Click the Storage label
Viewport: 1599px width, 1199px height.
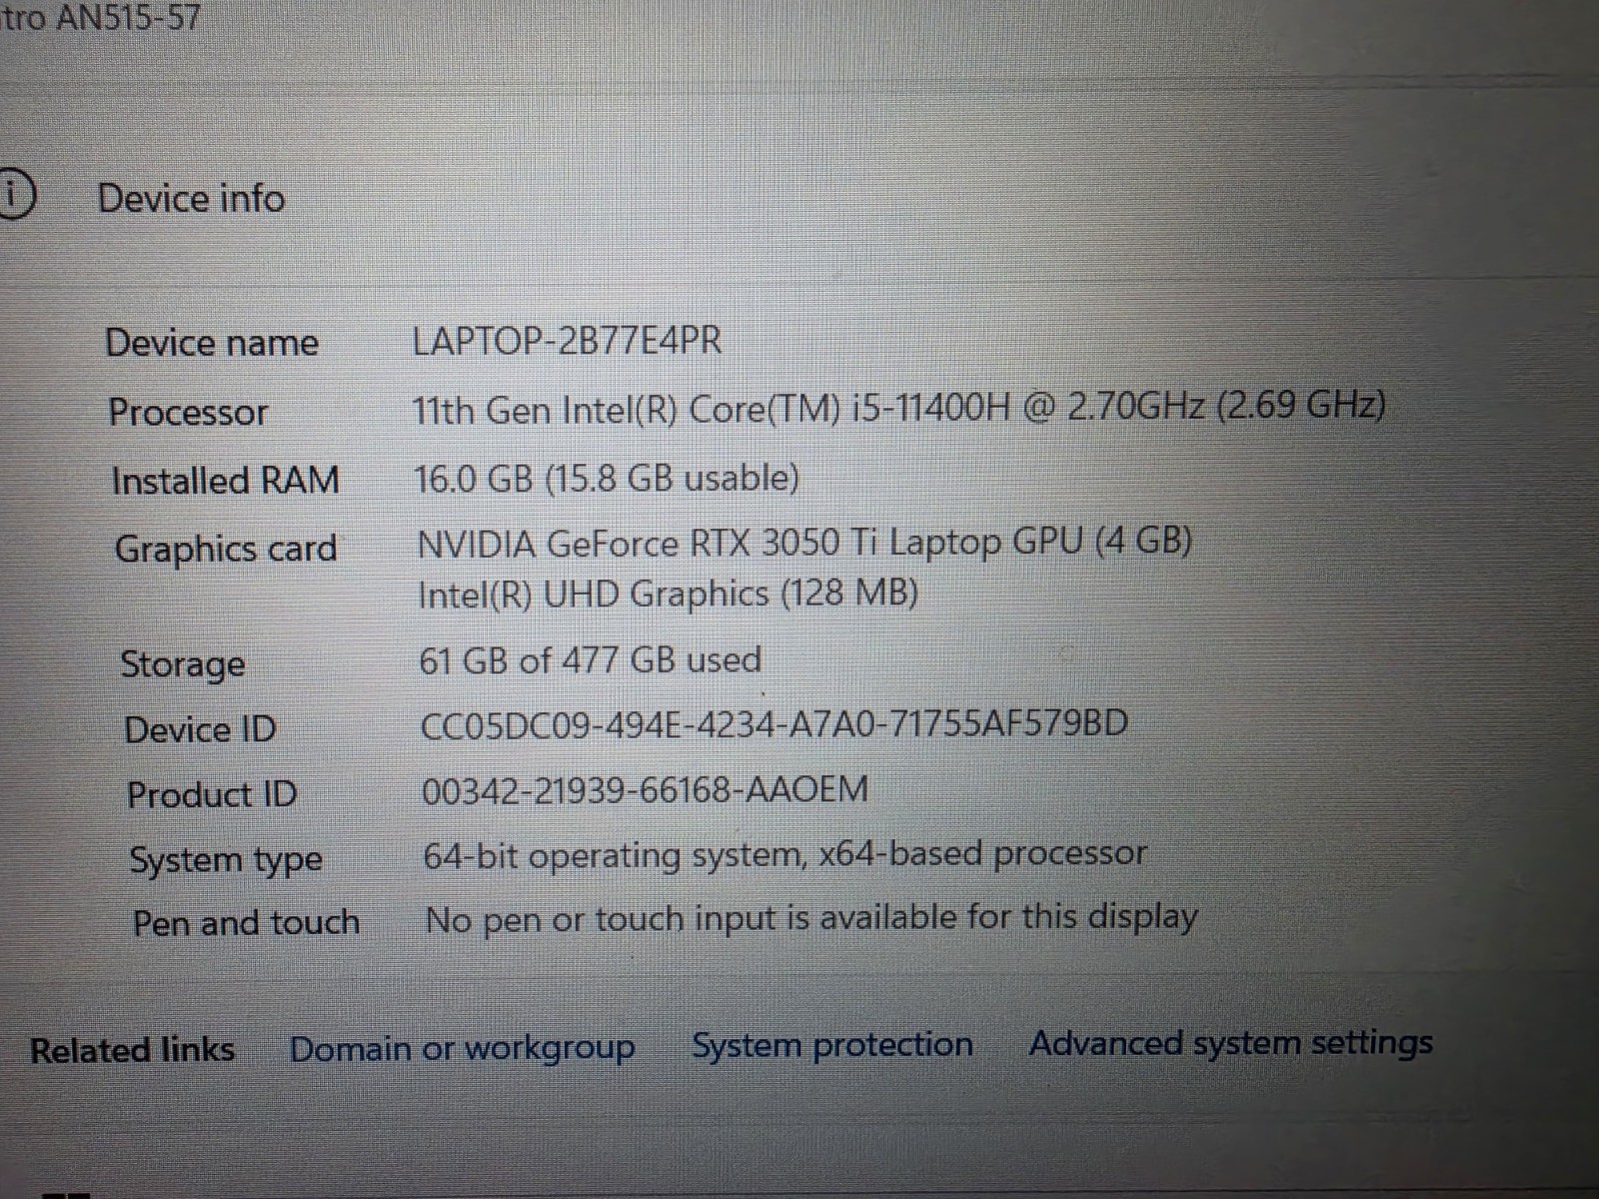coord(183,664)
